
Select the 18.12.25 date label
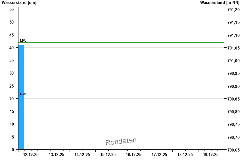coord(185,155)
